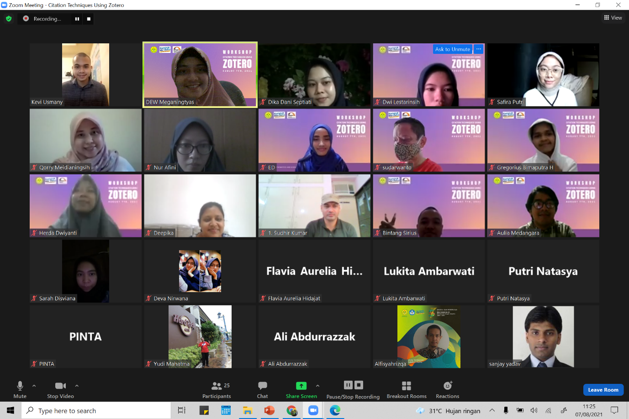This screenshot has height=419, width=629.
Task: Click the Zoom icon in the title bar
Action: coord(4,5)
